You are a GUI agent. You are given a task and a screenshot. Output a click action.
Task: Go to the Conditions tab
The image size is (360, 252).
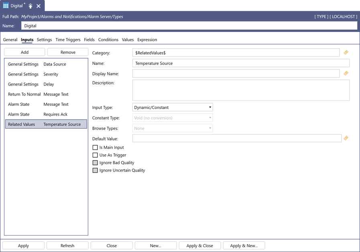click(108, 40)
